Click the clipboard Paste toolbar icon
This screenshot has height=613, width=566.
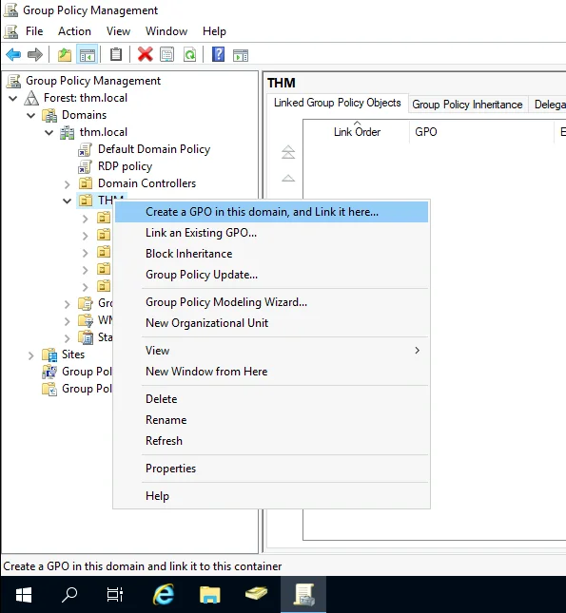(116, 55)
